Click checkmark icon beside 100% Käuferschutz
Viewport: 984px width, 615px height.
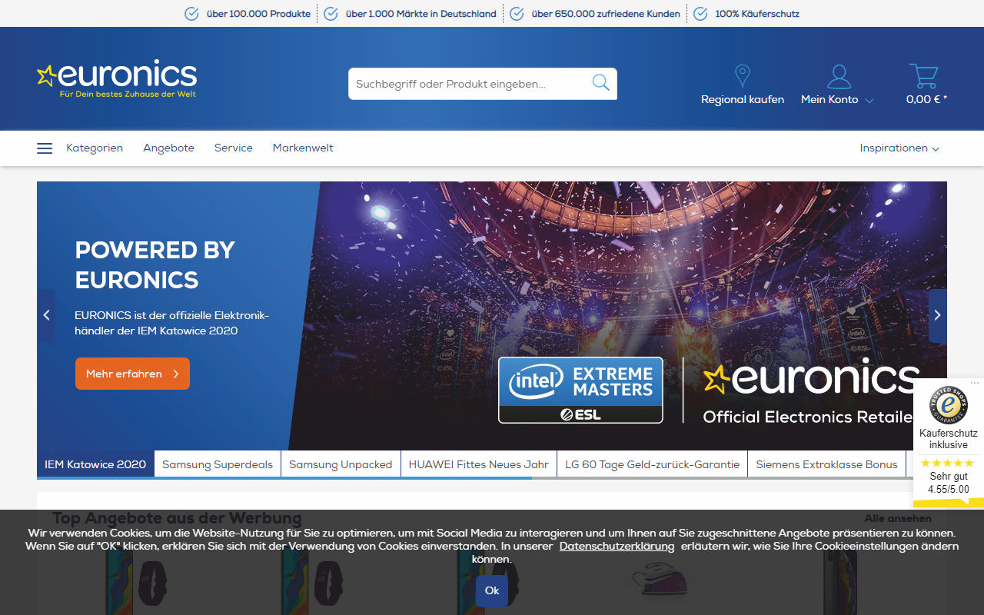click(700, 14)
